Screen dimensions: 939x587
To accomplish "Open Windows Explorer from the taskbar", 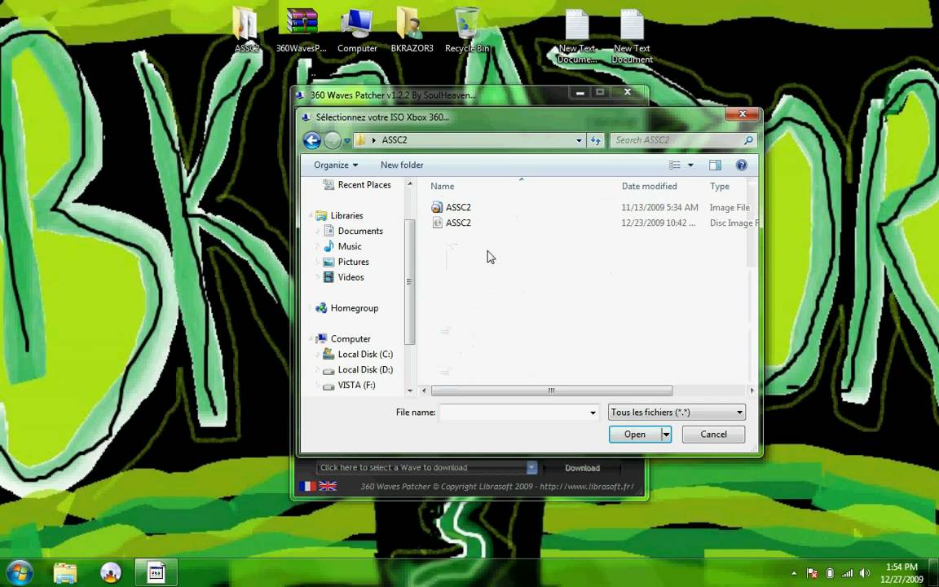I will tap(64, 572).
